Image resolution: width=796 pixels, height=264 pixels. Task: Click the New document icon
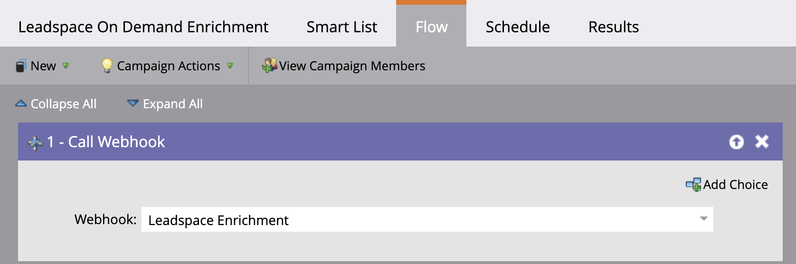tap(20, 66)
